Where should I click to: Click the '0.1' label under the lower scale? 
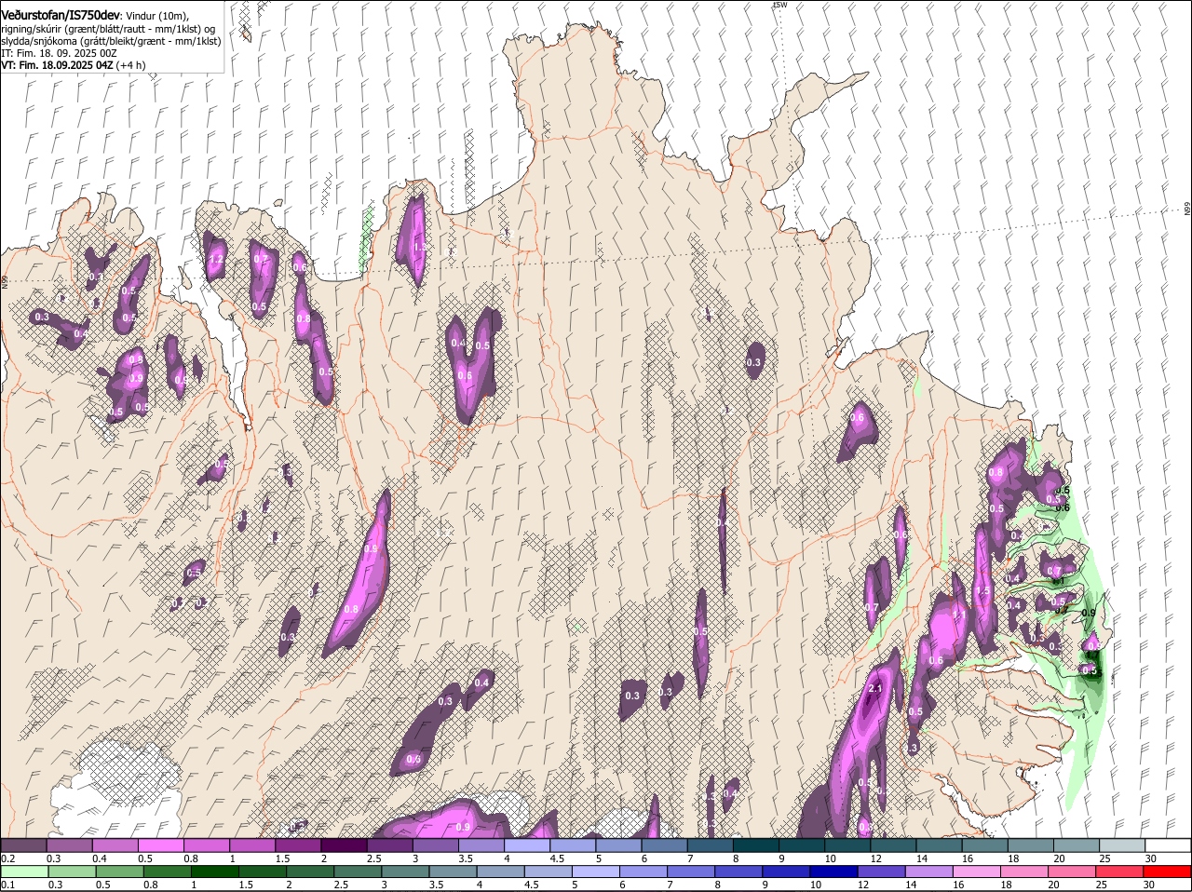point(8,885)
